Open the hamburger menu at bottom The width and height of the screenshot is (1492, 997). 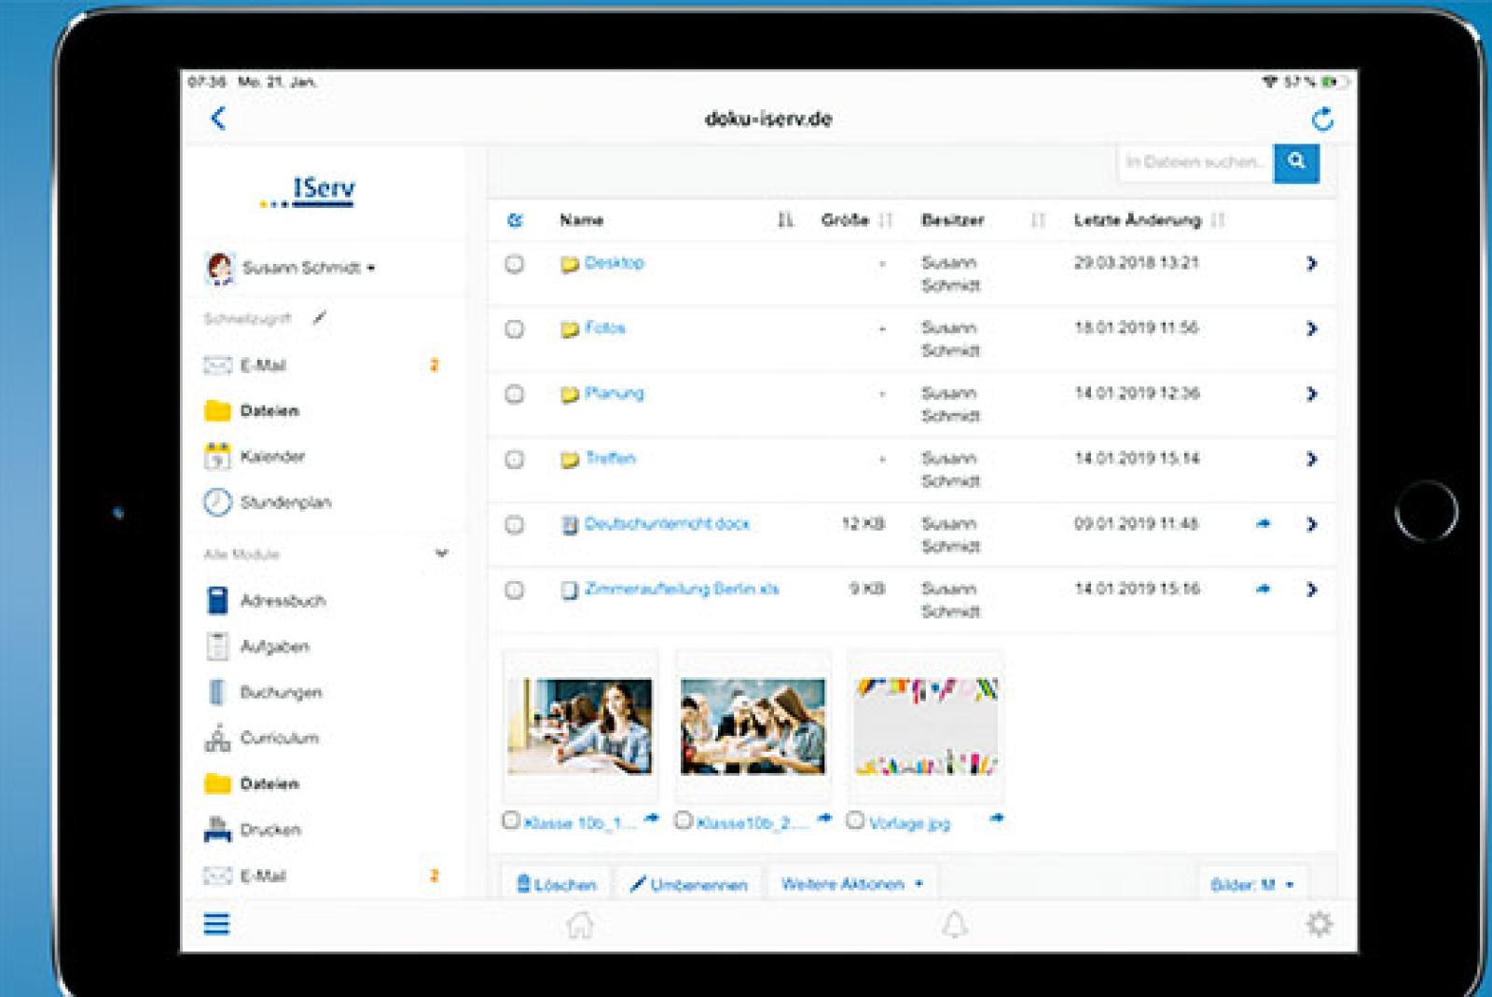tap(216, 924)
